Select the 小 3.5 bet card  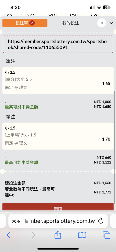click(58, 81)
